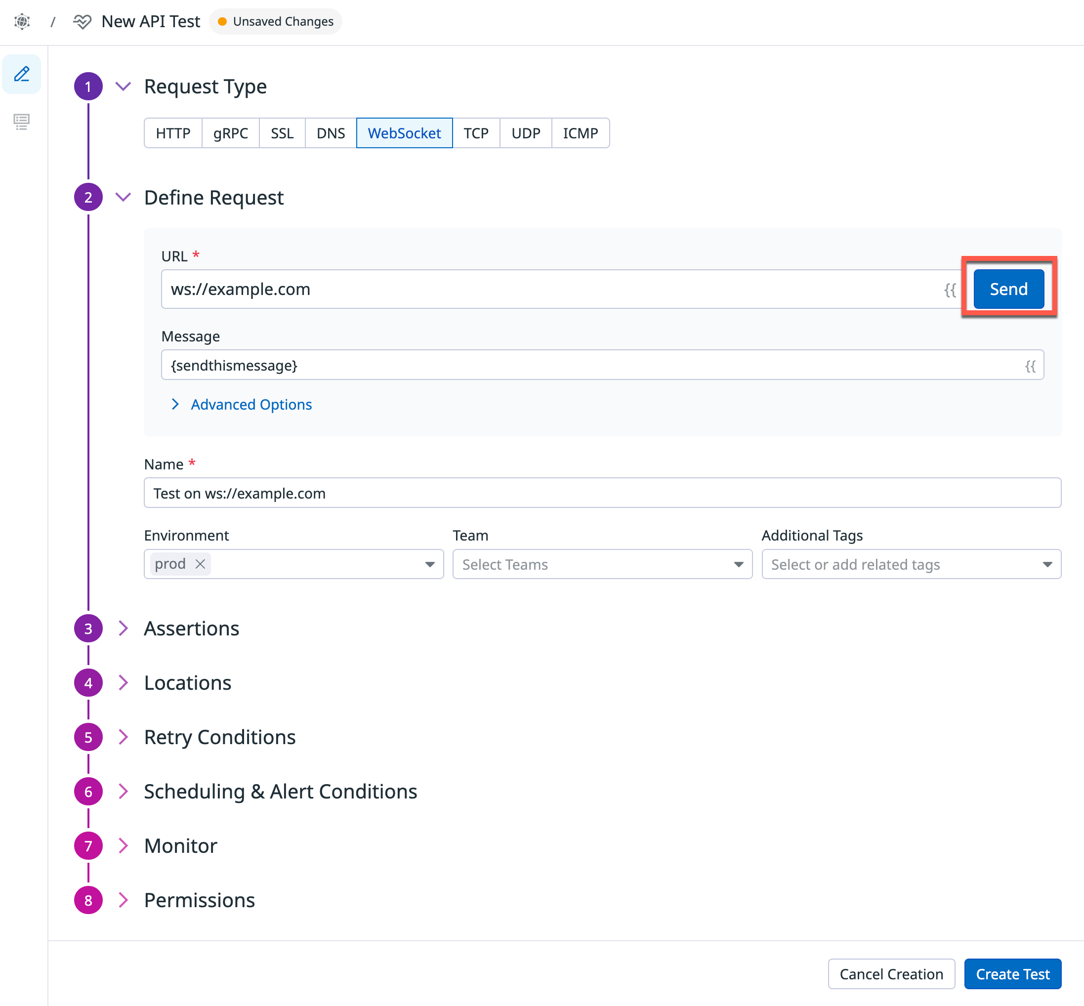Click the synthetics heartbeat icon beside title
The width and height of the screenshot is (1084, 1006).
(82, 22)
